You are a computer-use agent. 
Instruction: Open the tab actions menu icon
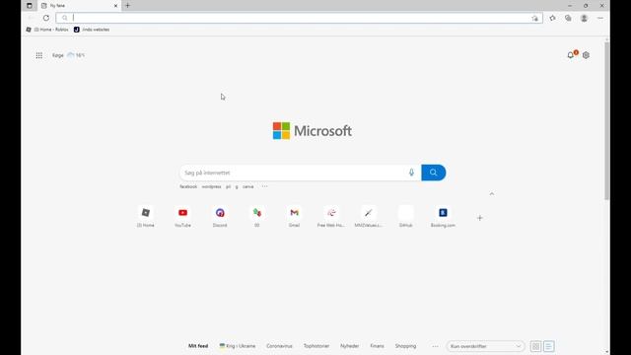pyautogui.click(x=30, y=6)
